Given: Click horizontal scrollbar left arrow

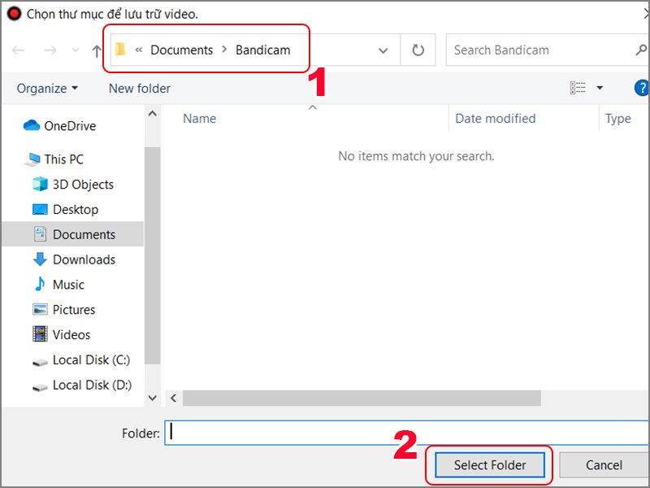Looking at the screenshot, I should coord(173,399).
